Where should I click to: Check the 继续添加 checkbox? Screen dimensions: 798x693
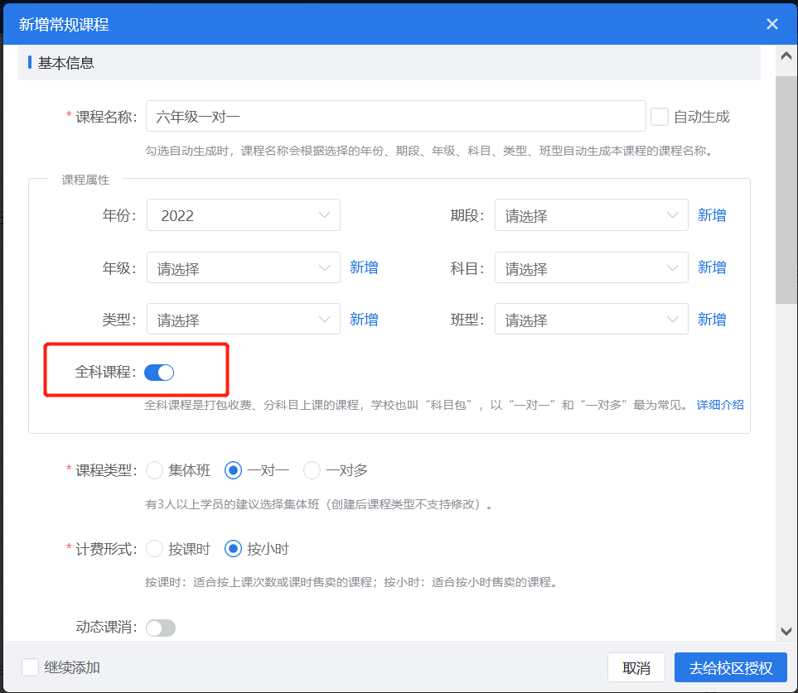click(x=31, y=667)
